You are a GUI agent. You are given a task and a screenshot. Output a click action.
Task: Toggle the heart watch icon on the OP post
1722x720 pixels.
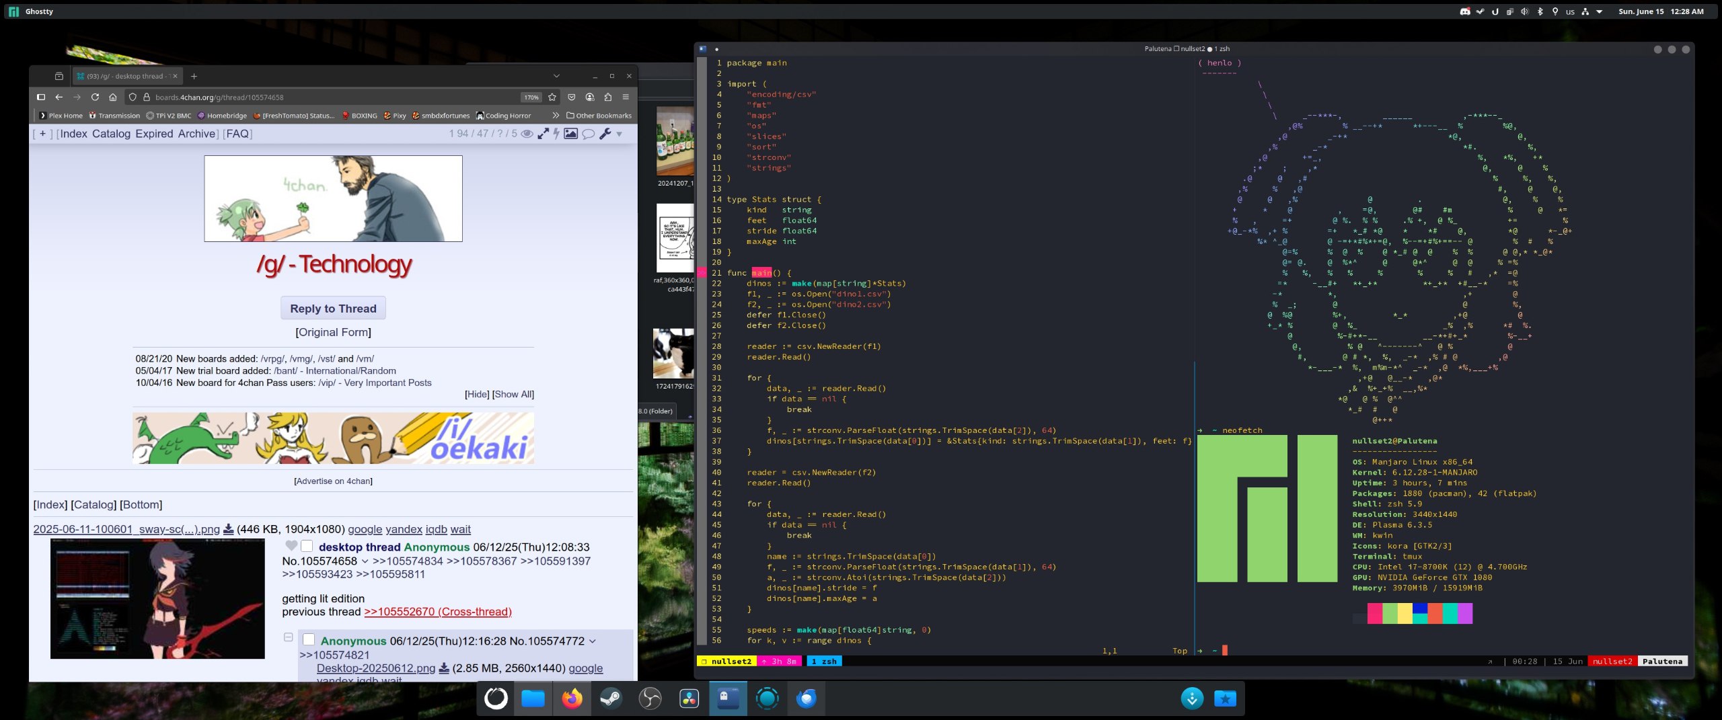291,546
